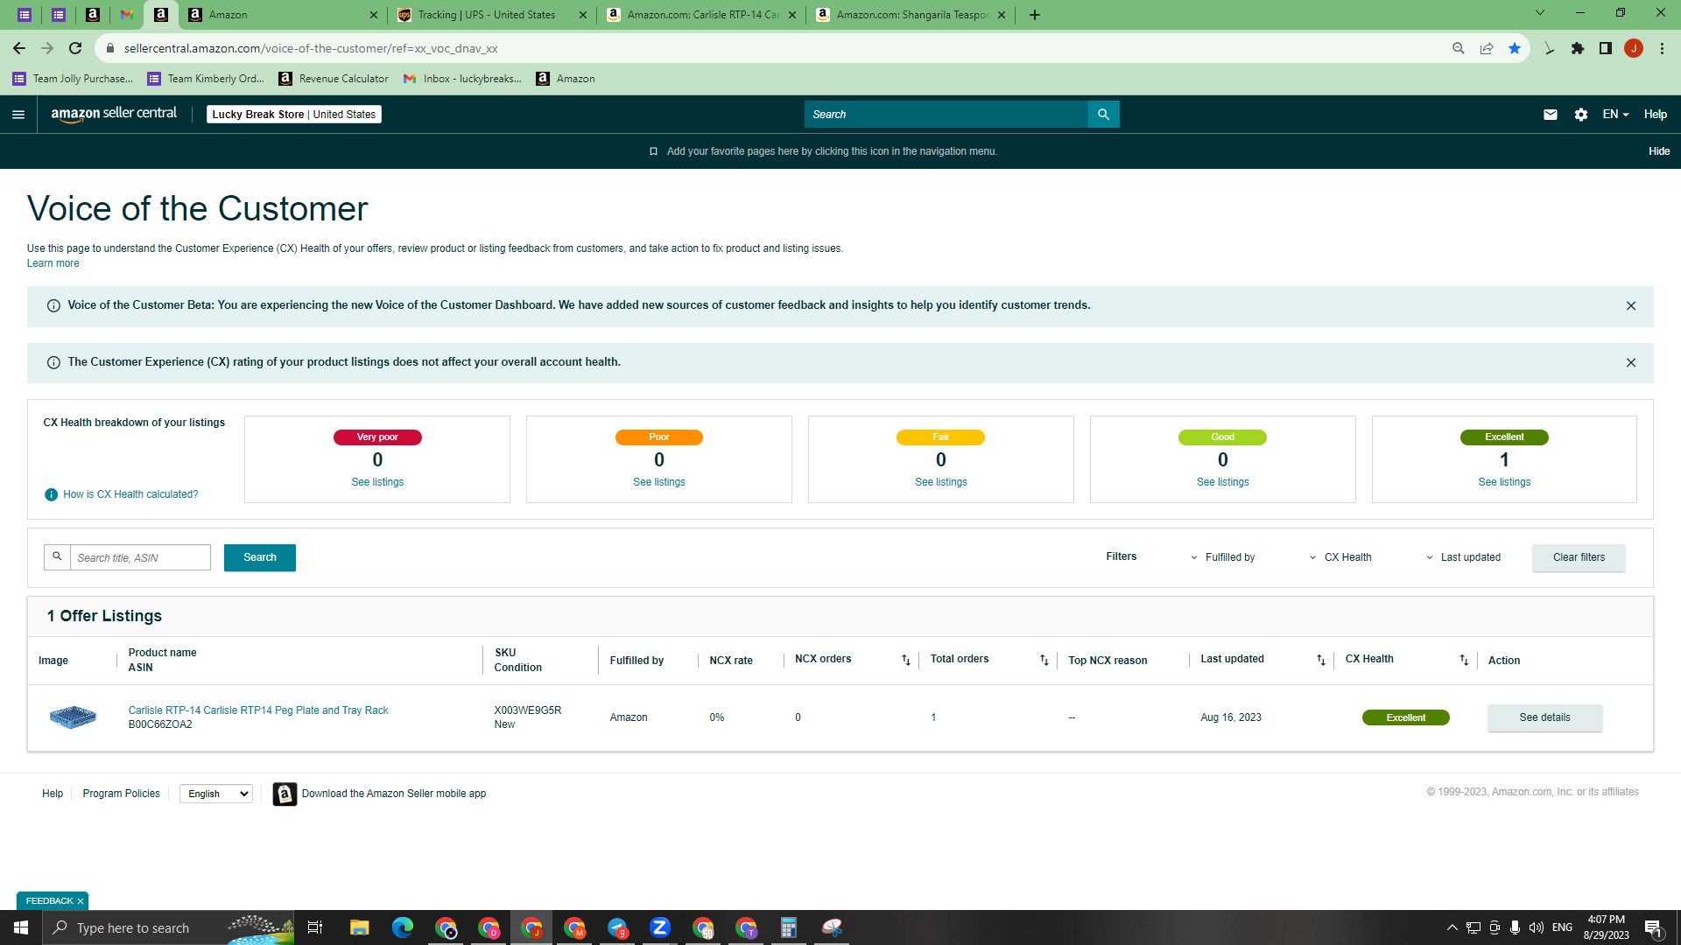Open the Chrome three-dot menu
The width and height of the screenshot is (1681, 945).
coord(1662,48)
